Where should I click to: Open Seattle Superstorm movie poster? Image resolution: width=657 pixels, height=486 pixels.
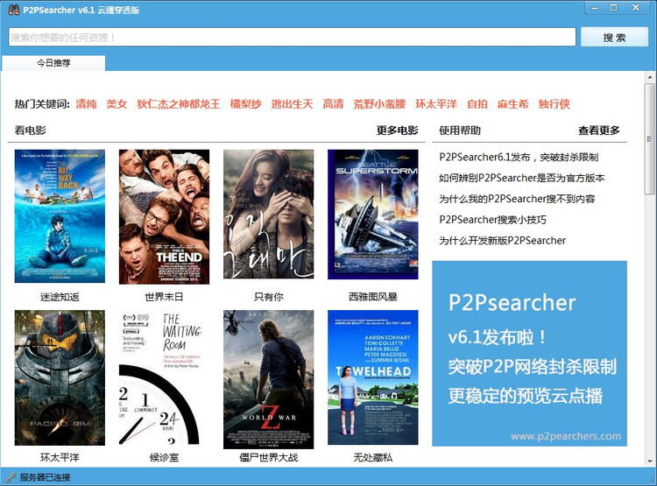(373, 214)
